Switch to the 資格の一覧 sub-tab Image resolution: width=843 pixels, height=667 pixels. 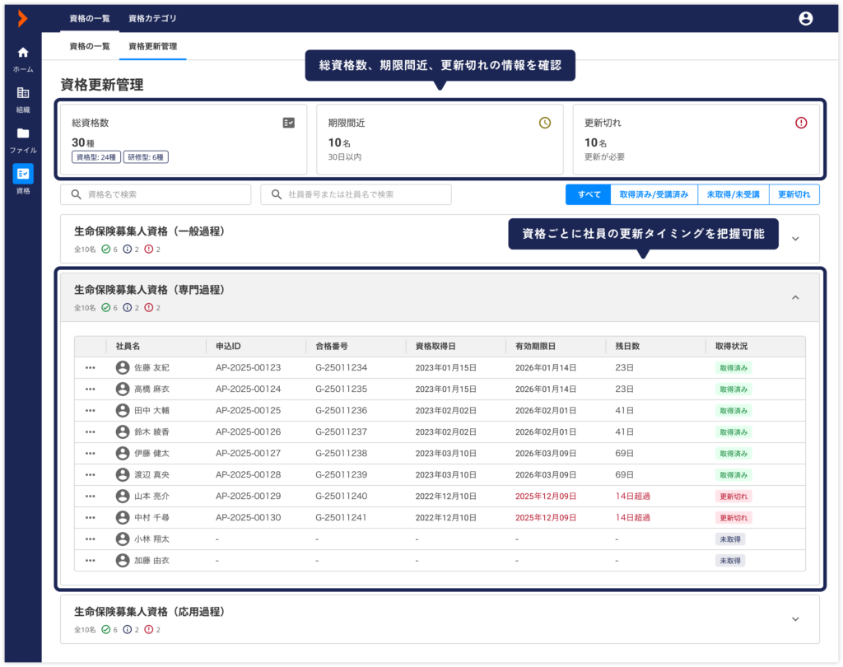click(x=90, y=47)
